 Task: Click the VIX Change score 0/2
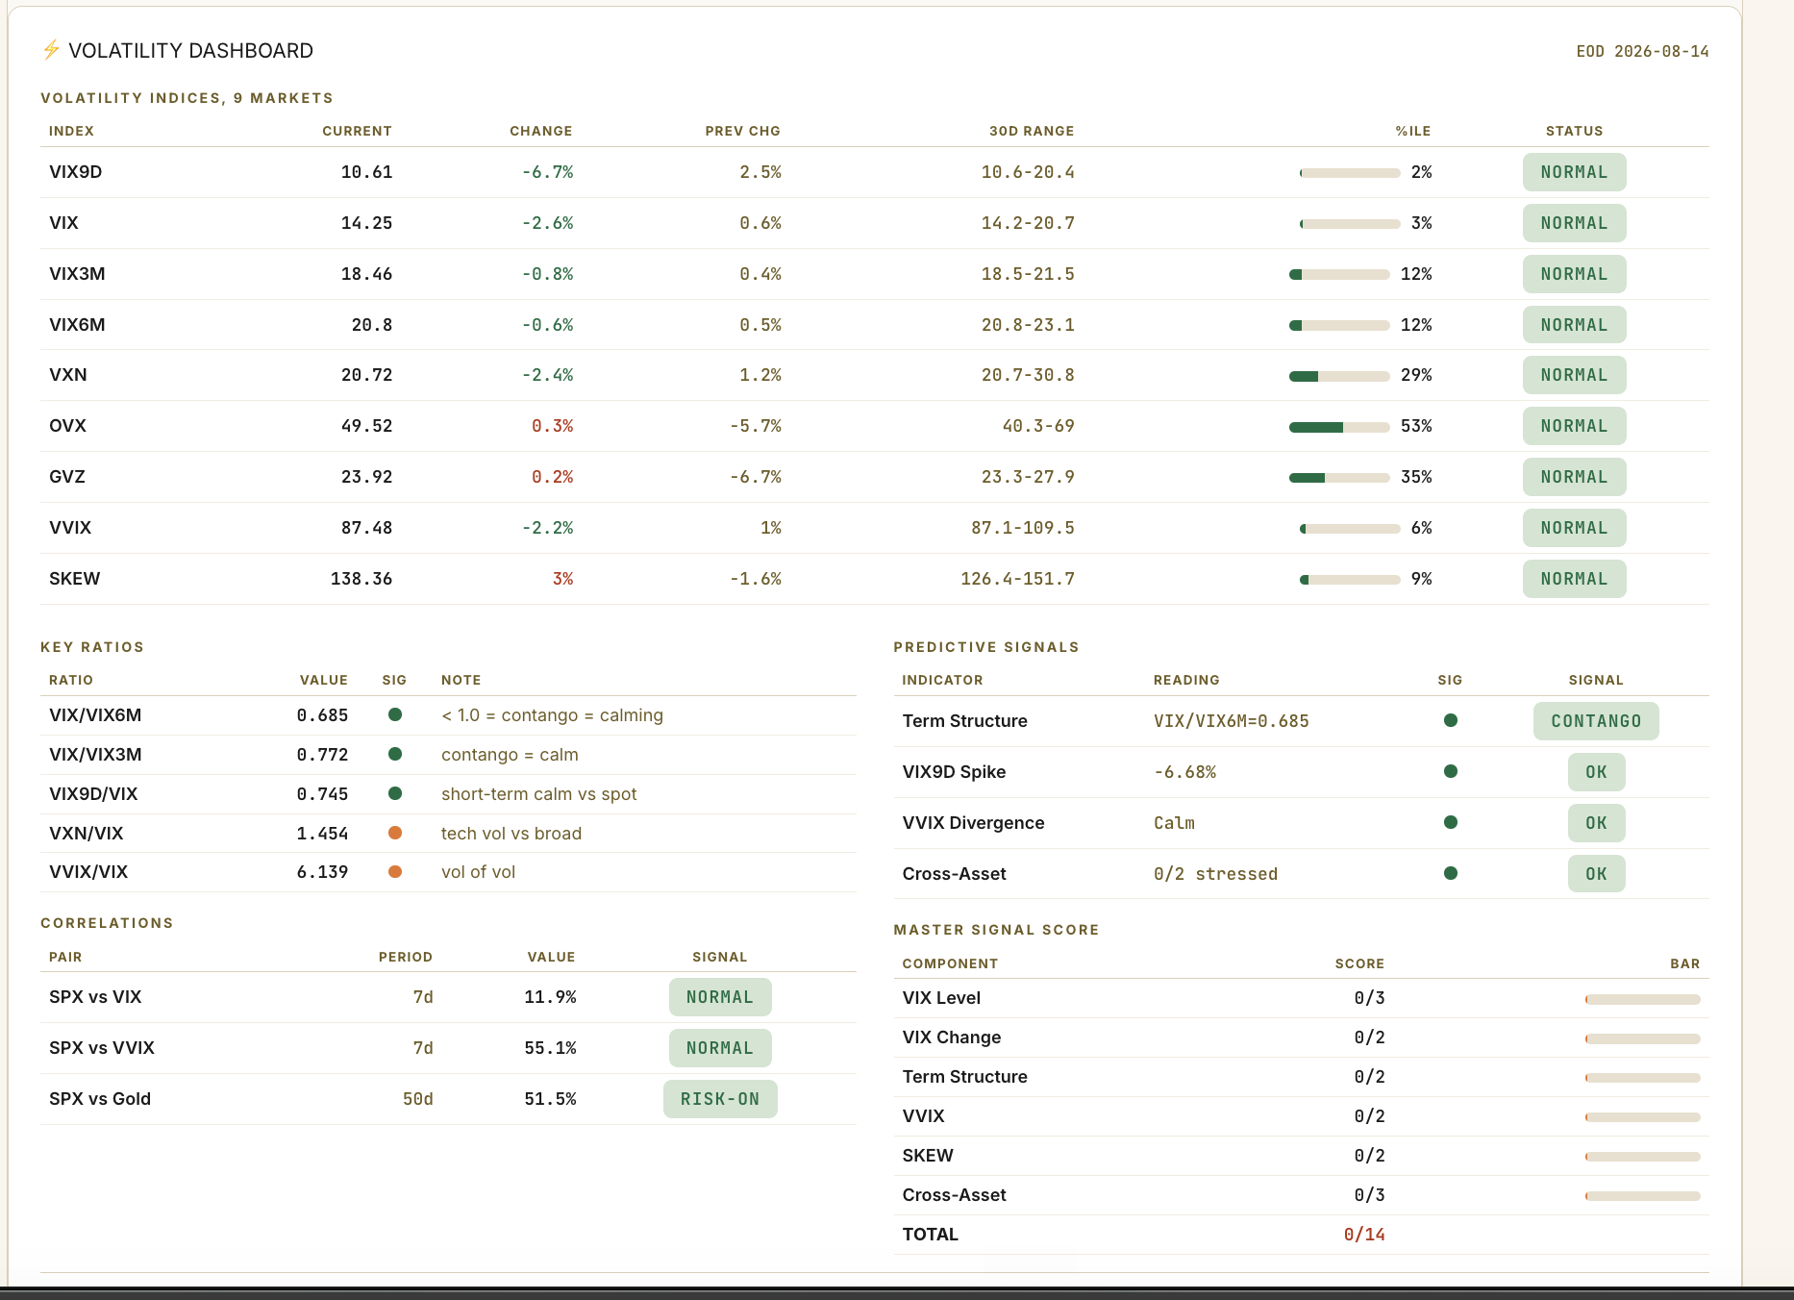coord(1370,1037)
